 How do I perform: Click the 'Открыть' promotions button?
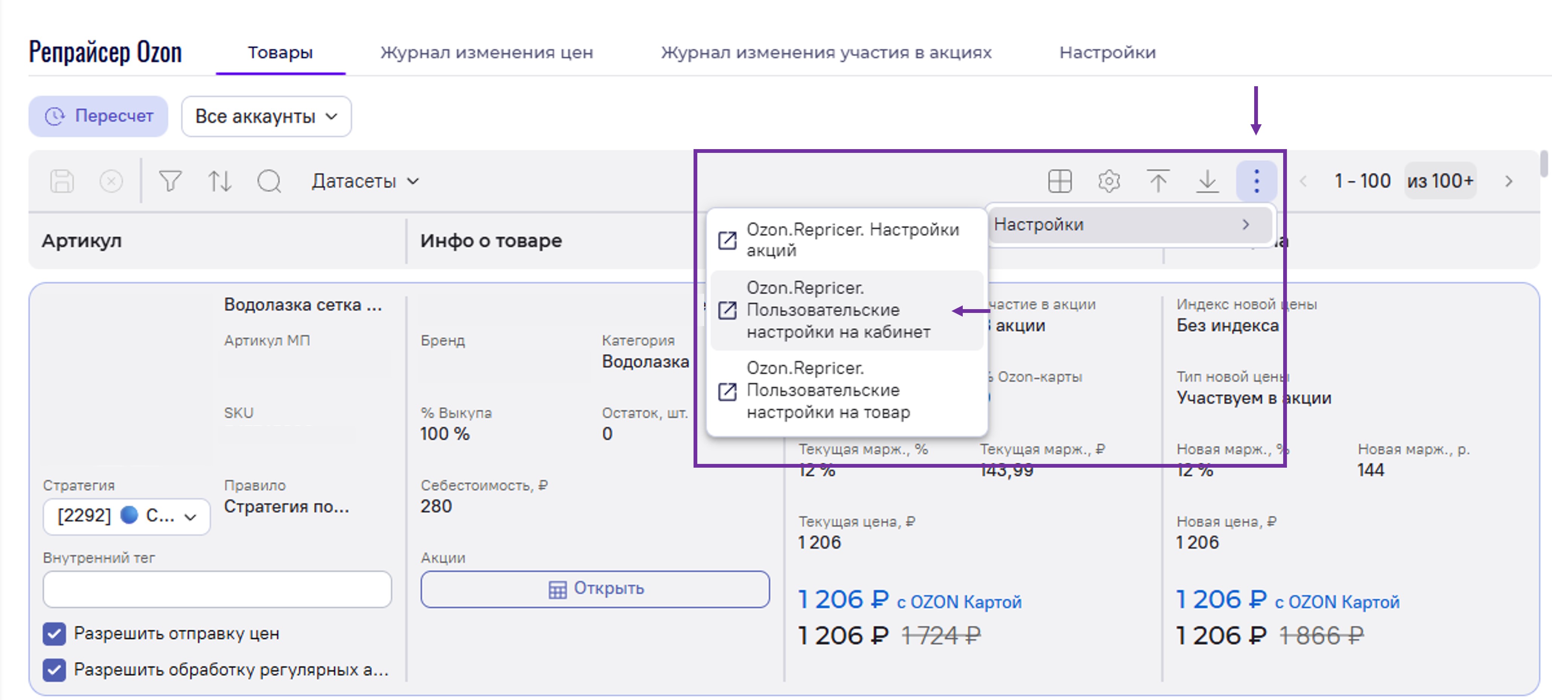click(595, 589)
